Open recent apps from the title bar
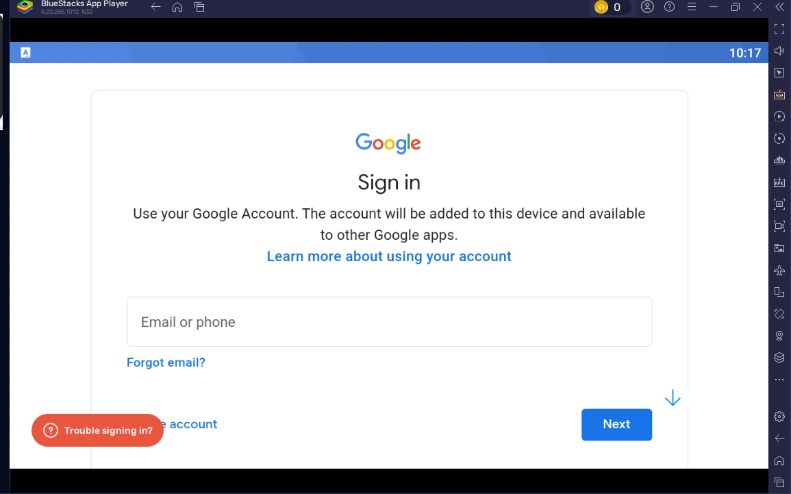Screen dimensions: 791x494 (199, 7)
